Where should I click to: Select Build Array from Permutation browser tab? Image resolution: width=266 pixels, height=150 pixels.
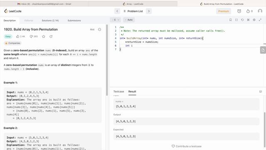coord(222,4)
